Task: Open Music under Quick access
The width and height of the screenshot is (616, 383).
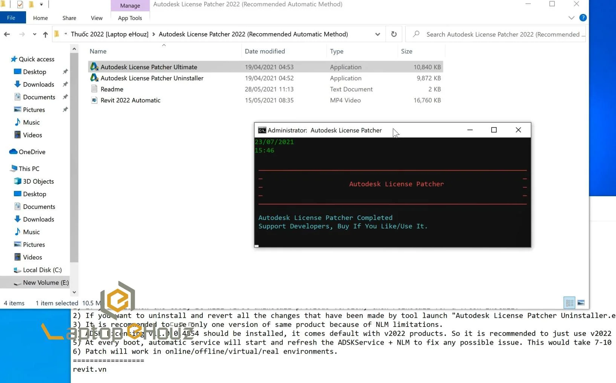Action: (31, 122)
